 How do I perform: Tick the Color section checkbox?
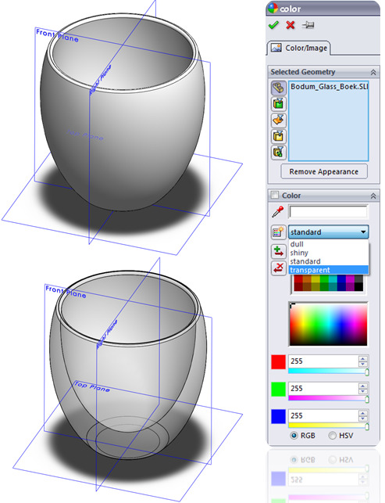point(274,195)
